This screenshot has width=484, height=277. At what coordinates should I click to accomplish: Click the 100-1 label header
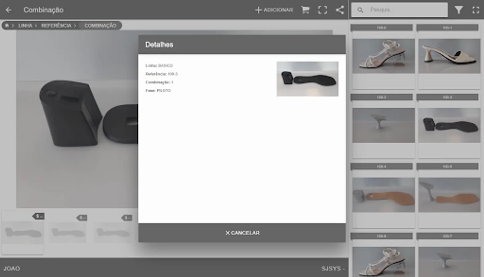point(447,28)
